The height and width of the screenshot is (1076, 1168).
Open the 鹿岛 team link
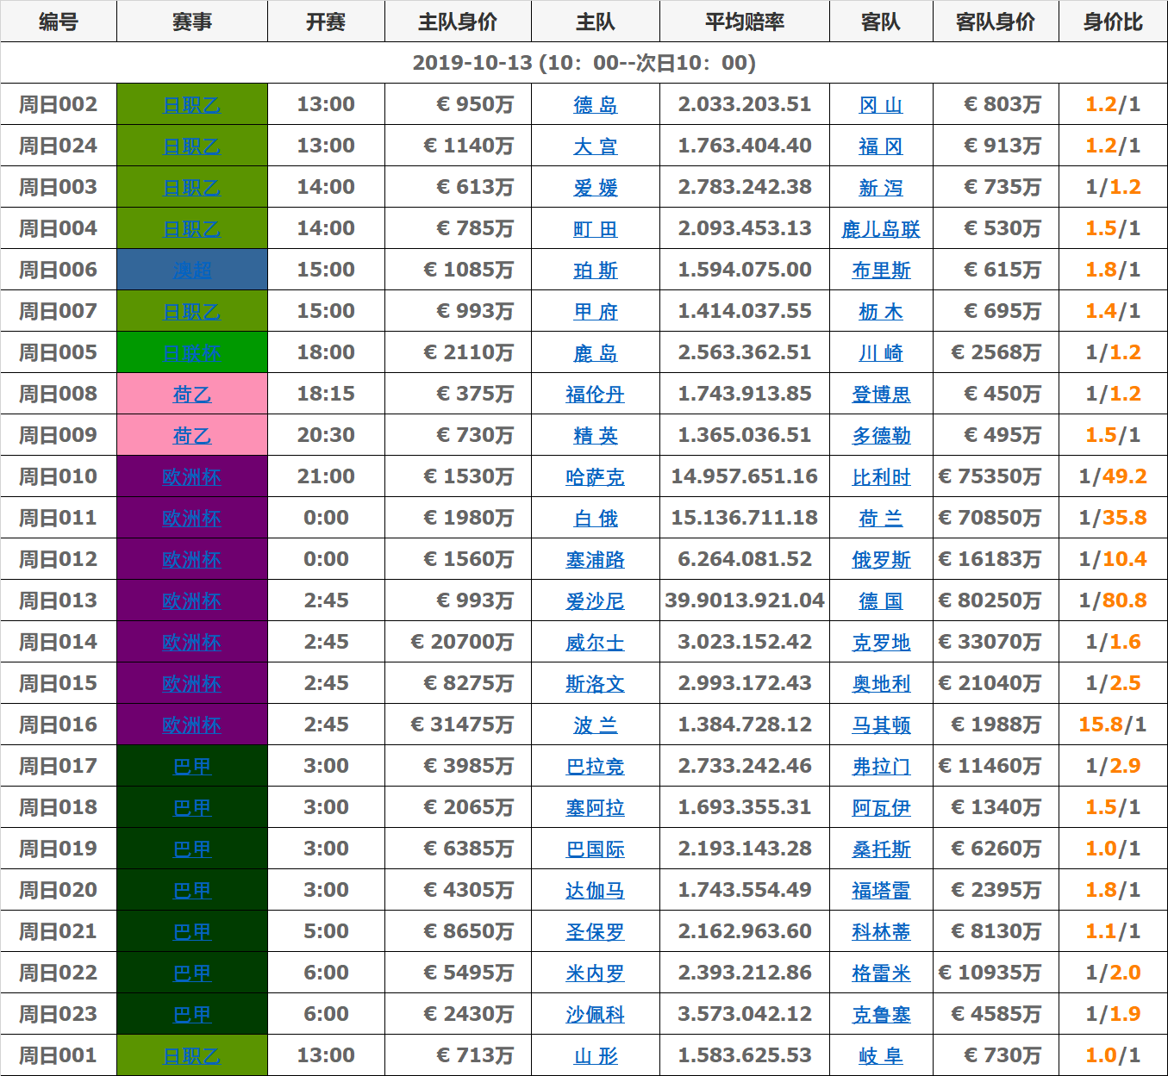596,353
